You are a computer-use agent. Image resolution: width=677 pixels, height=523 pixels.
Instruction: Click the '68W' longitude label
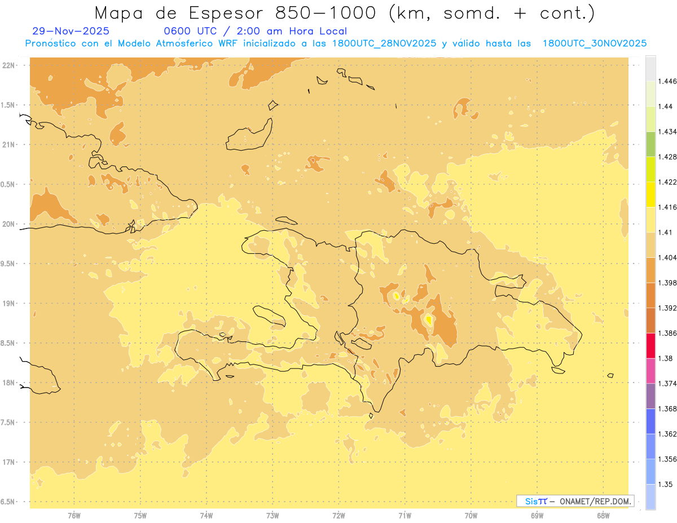(x=603, y=516)
